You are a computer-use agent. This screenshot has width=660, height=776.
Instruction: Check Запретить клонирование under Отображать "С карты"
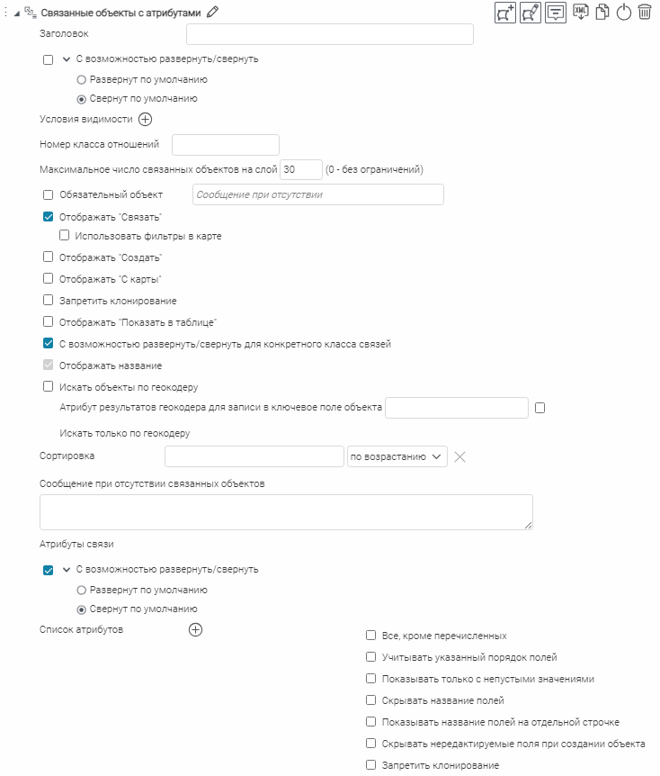coord(49,301)
